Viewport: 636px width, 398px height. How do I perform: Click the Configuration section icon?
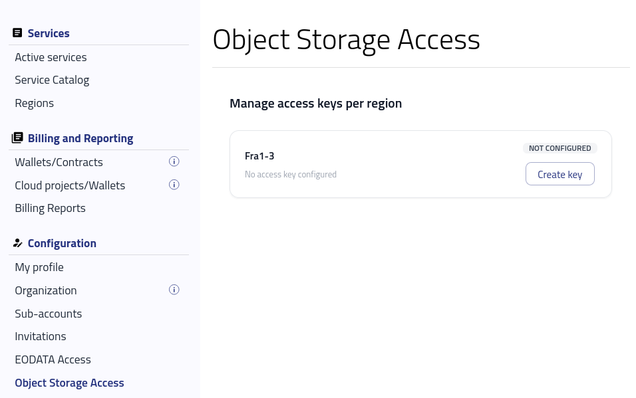click(17, 243)
